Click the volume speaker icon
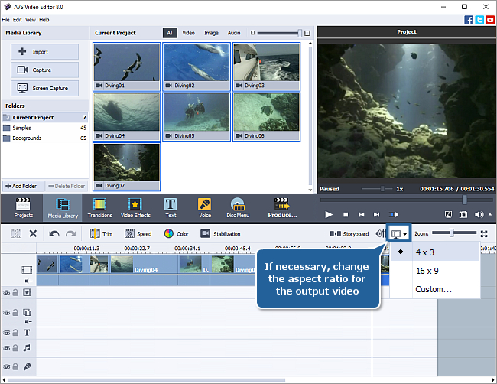The image size is (497, 384). [479, 215]
